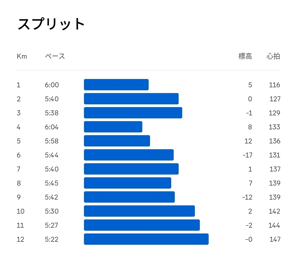The height and width of the screenshot is (261, 297).
Task: Click the 標高 column header
Action: coord(245,56)
